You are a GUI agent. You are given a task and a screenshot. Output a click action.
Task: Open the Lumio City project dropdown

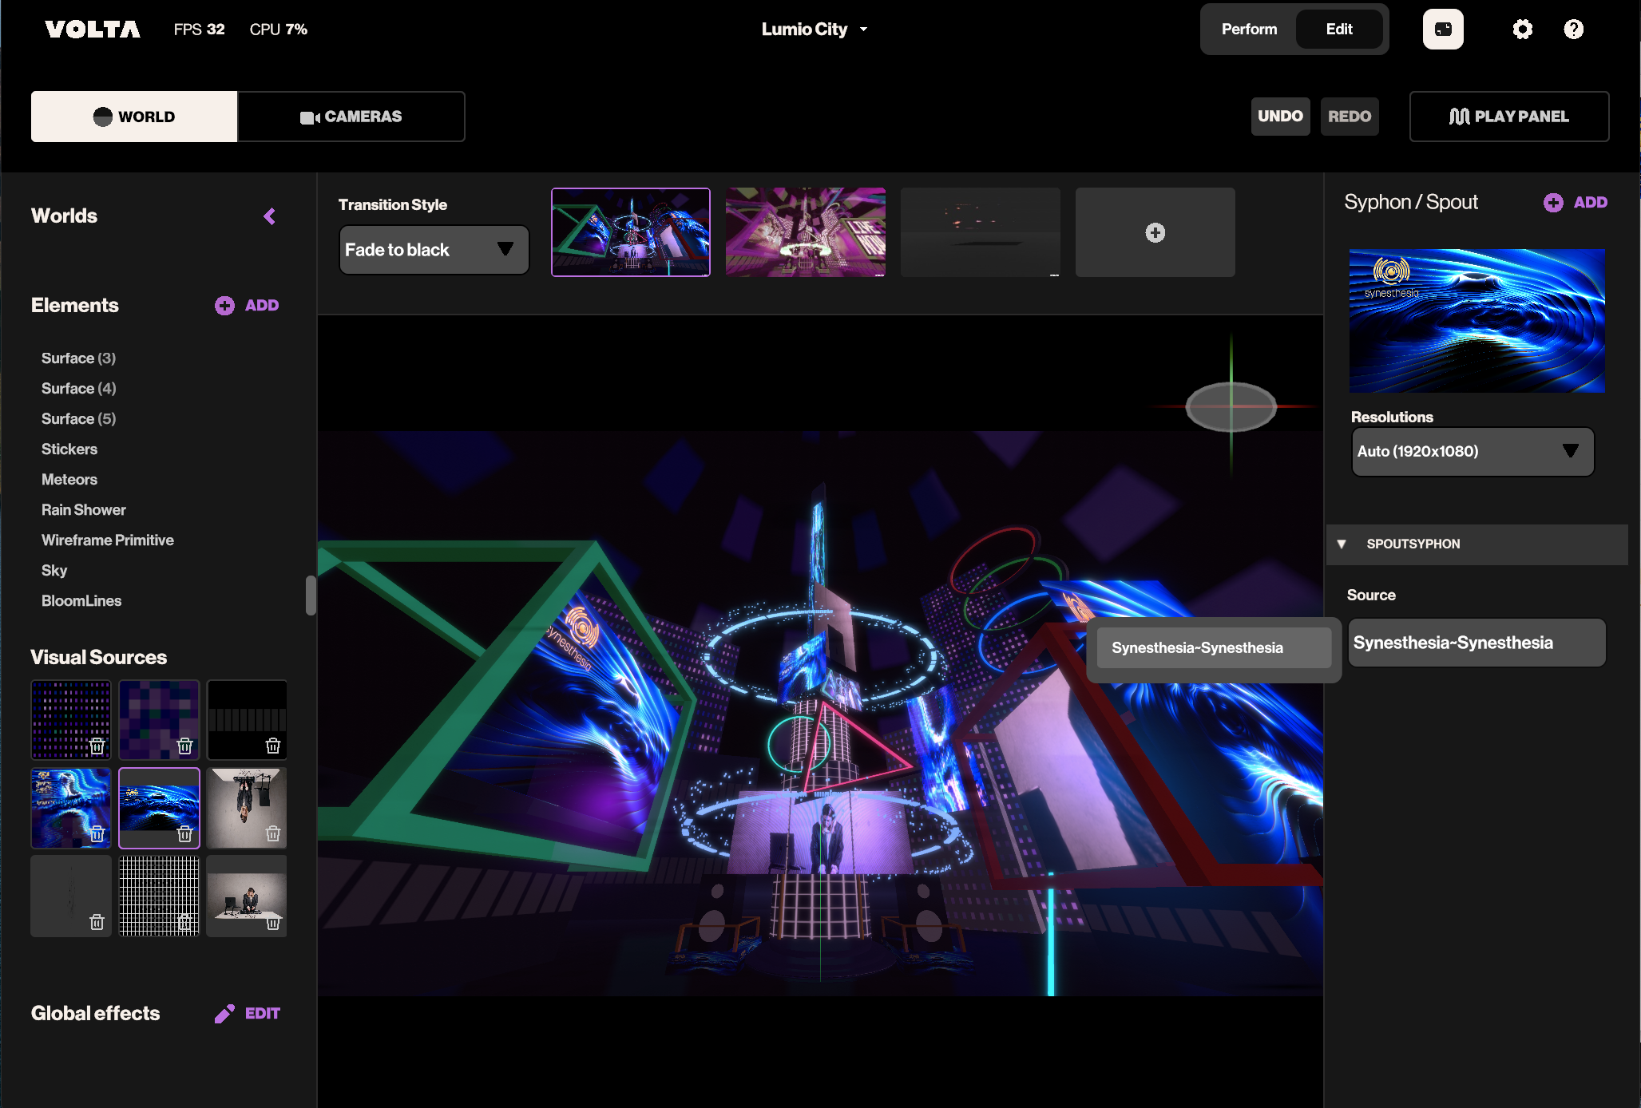814,30
